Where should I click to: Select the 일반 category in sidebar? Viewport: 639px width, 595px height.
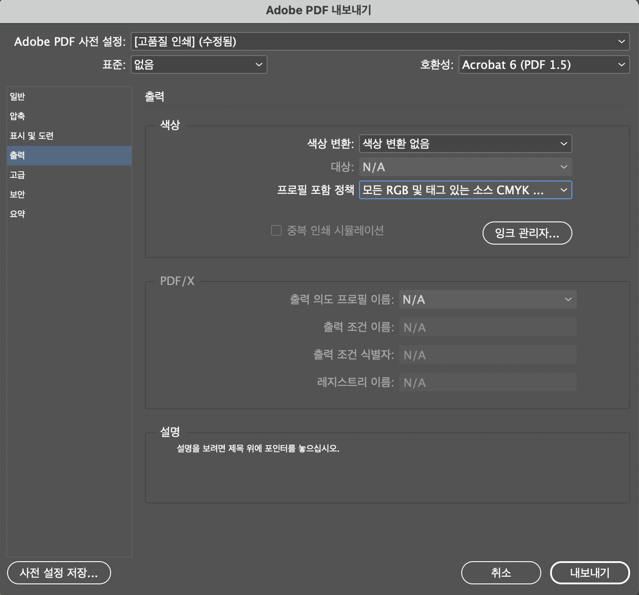point(69,96)
